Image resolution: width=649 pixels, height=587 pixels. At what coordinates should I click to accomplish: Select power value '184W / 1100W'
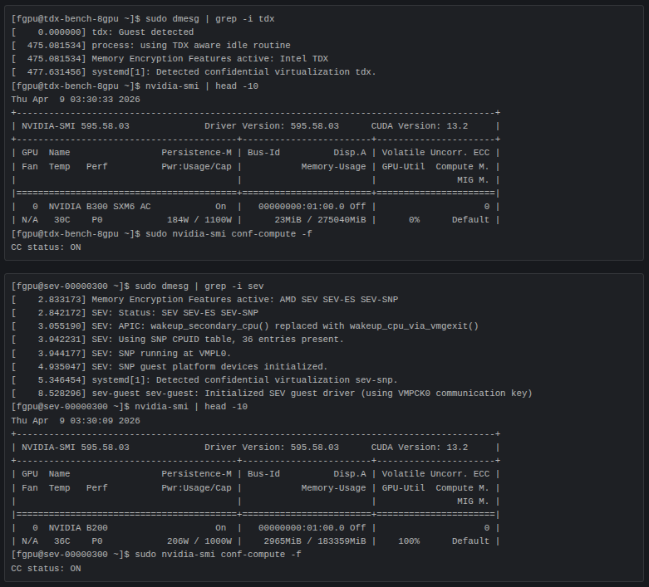(199, 220)
